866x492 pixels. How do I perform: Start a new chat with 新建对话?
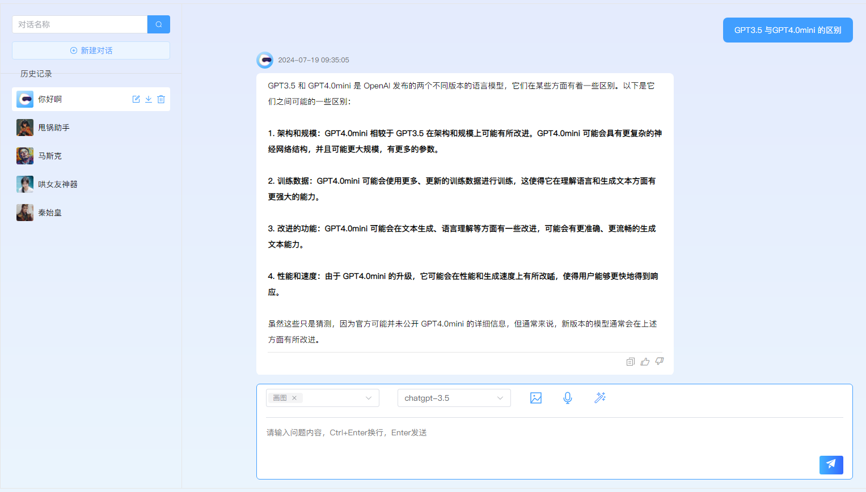91,50
